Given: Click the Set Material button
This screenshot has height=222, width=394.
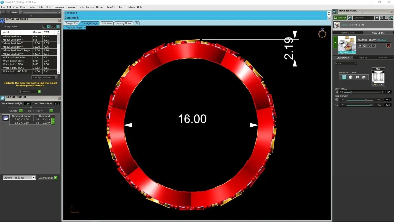Looking at the screenshot, I should click(x=48, y=178).
